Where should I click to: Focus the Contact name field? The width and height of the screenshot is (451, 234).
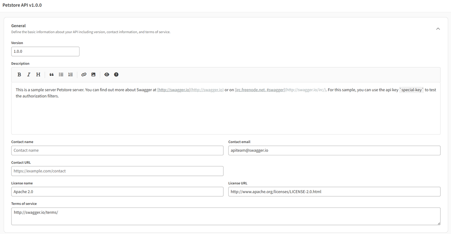(x=117, y=150)
